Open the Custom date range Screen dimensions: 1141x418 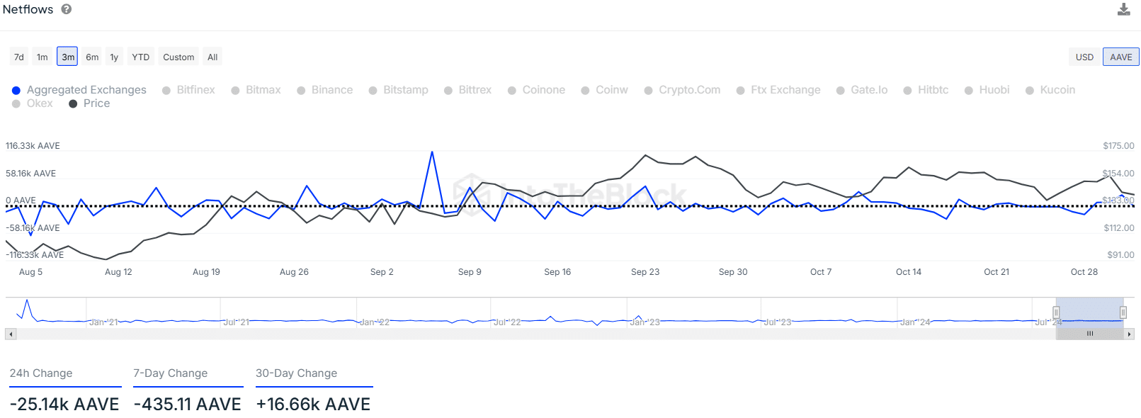[x=178, y=57]
